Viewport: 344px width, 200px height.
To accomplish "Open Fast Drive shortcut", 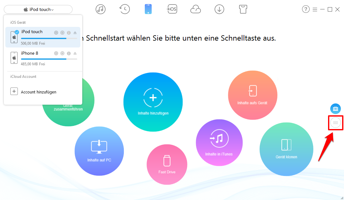I will (x=167, y=164).
